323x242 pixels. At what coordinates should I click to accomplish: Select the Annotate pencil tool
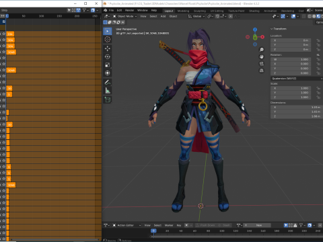coord(108,82)
